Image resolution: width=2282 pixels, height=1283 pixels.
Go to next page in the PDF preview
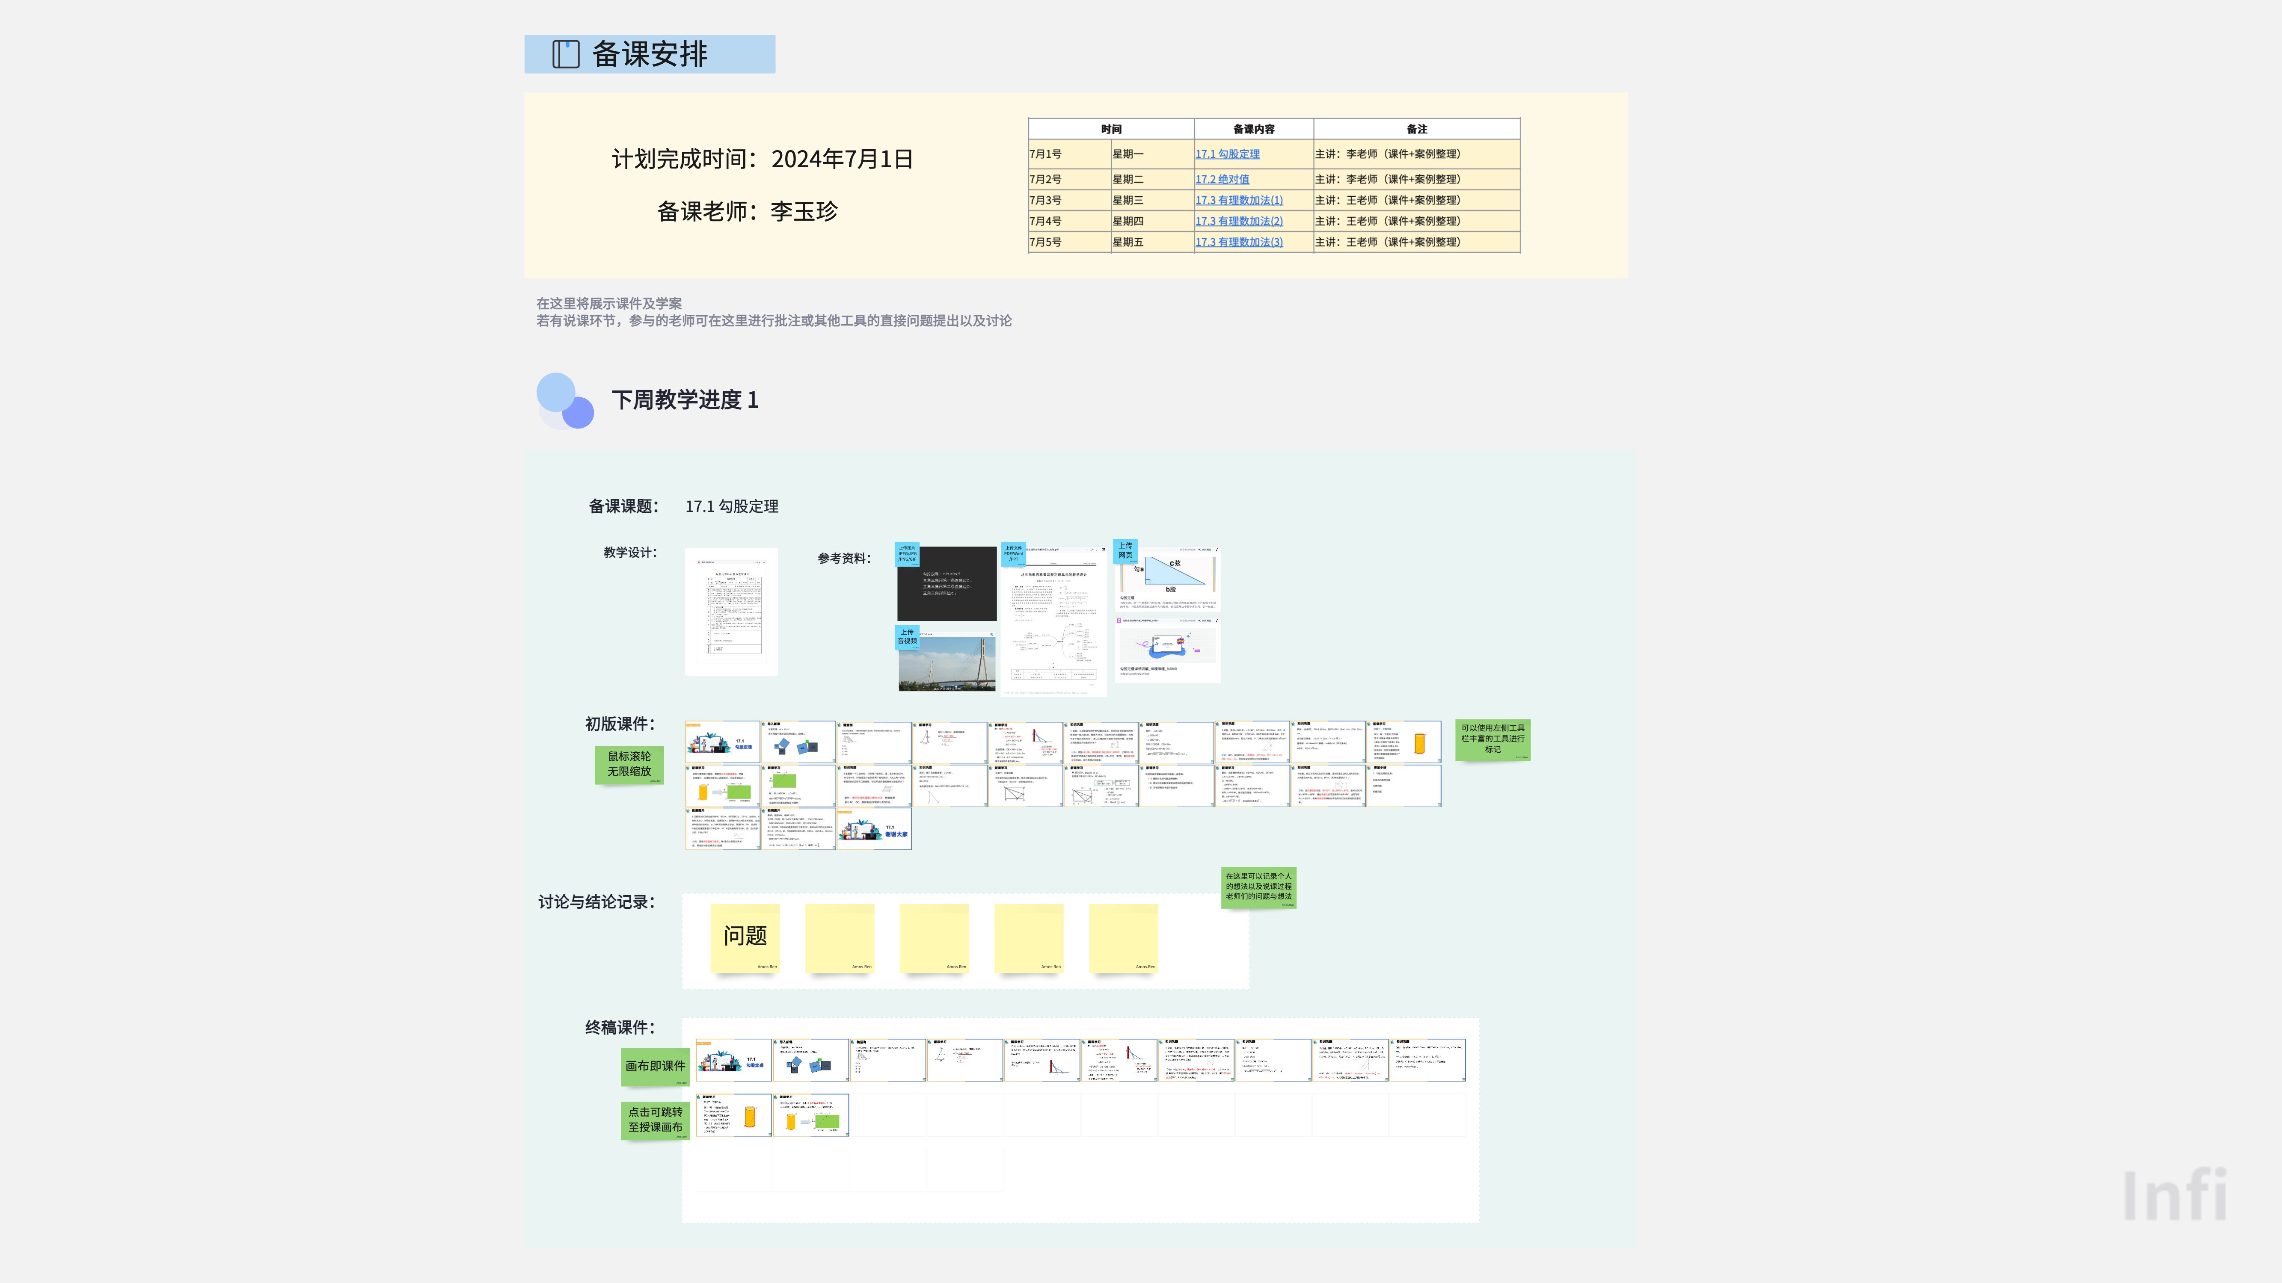coord(1097,550)
